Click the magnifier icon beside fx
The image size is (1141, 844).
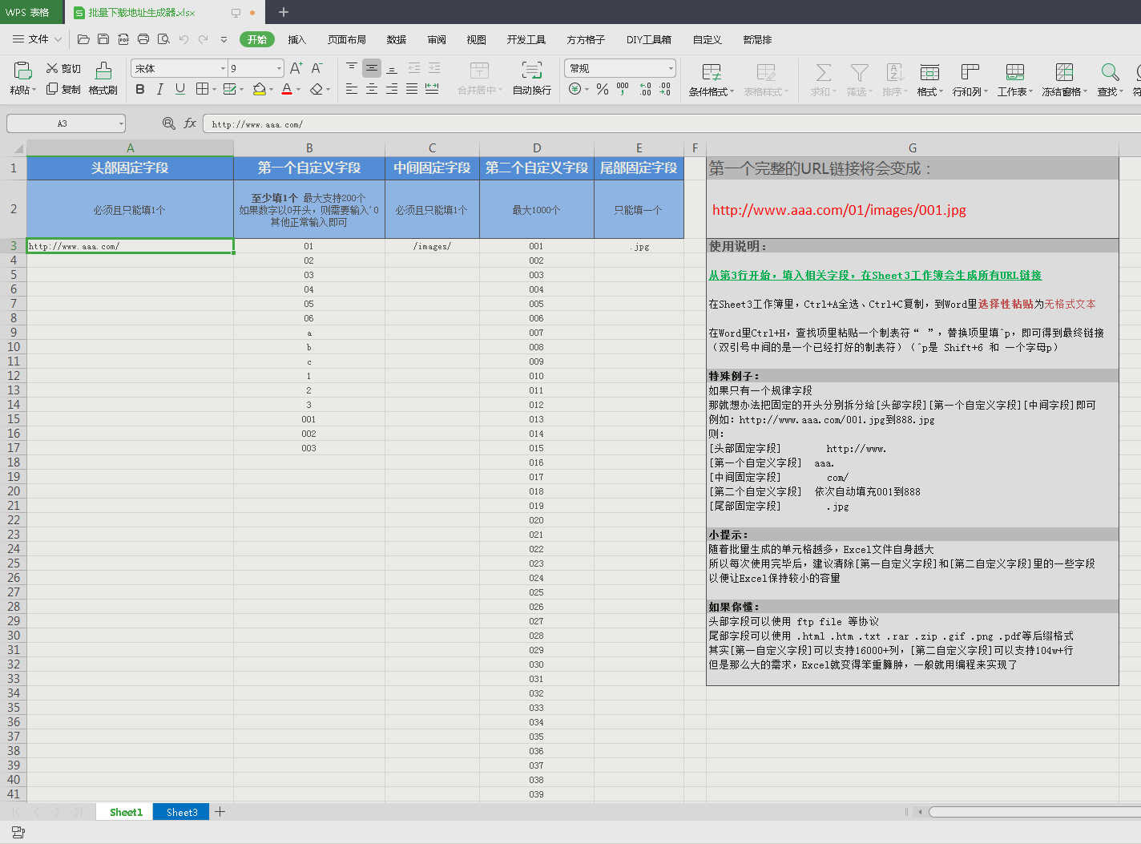tap(168, 123)
